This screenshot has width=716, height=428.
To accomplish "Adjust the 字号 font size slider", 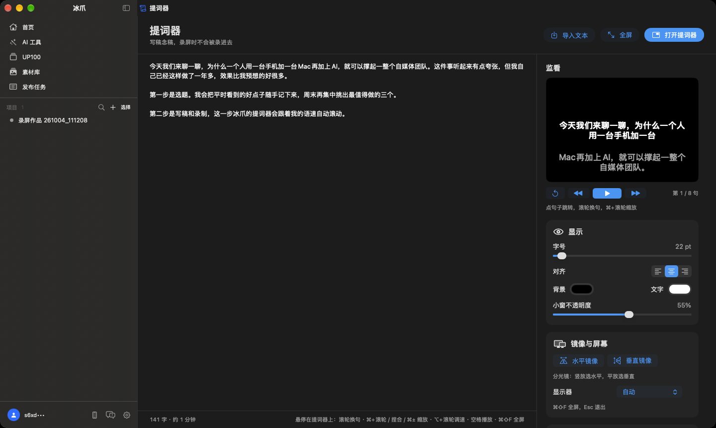I will (622, 256).
